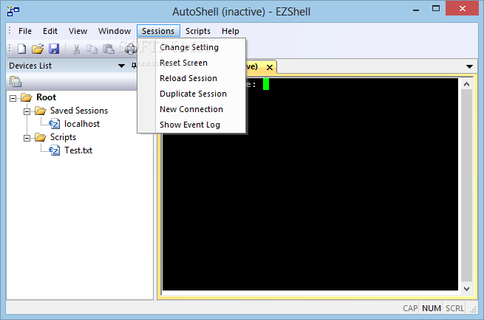The width and height of the screenshot is (484, 320).
Task: Close the AutoShell session tab
Action: click(x=270, y=67)
